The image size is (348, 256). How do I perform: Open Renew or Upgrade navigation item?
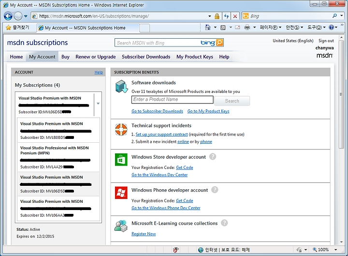point(95,57)
